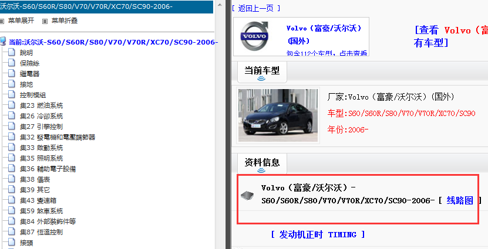This screenshot has width=488, height=249.
Task: Open 集32 發電機和電壓調節器 tree item
Action: (x=58, y=137)
